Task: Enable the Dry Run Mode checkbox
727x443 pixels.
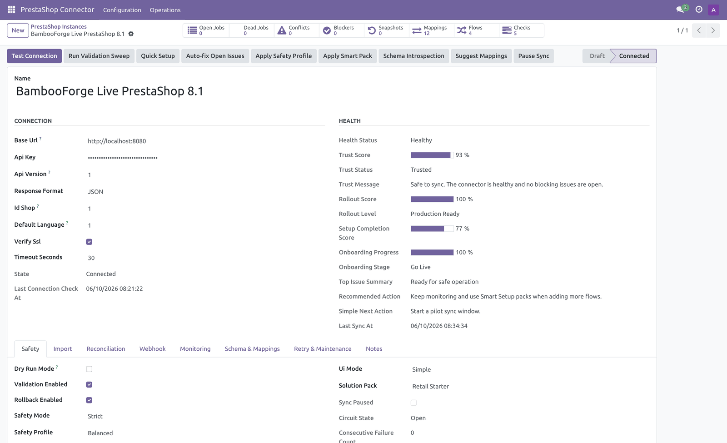Action: [x=89, y=369]
